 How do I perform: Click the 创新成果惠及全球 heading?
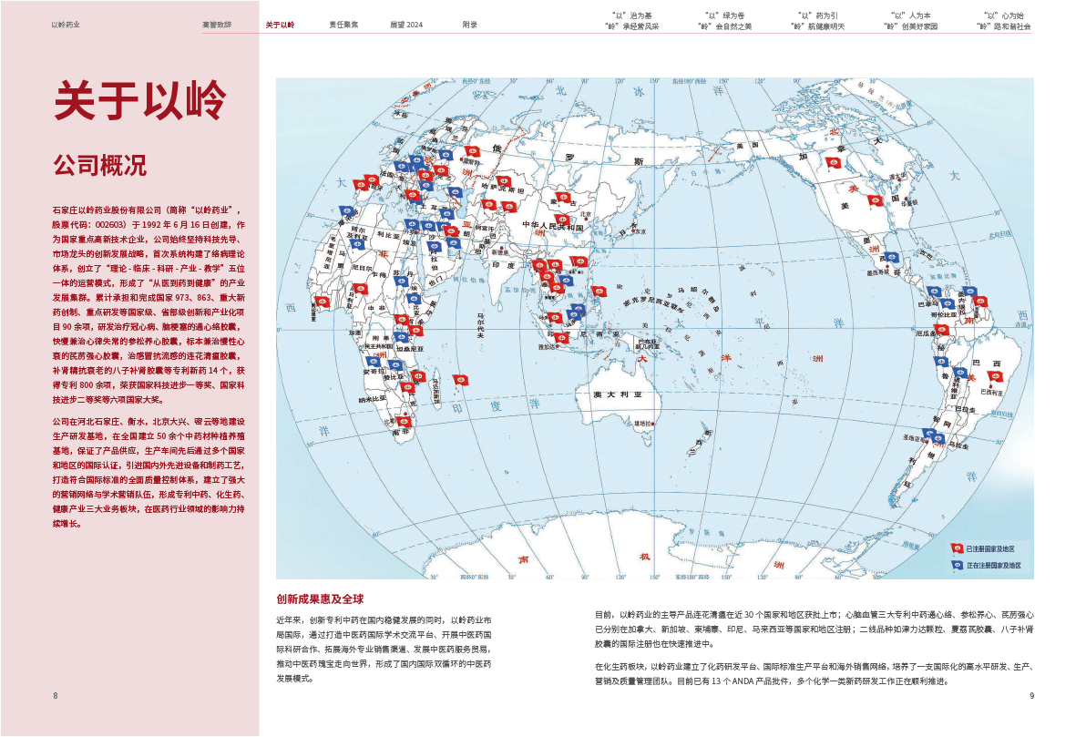(x=320, y=599)
